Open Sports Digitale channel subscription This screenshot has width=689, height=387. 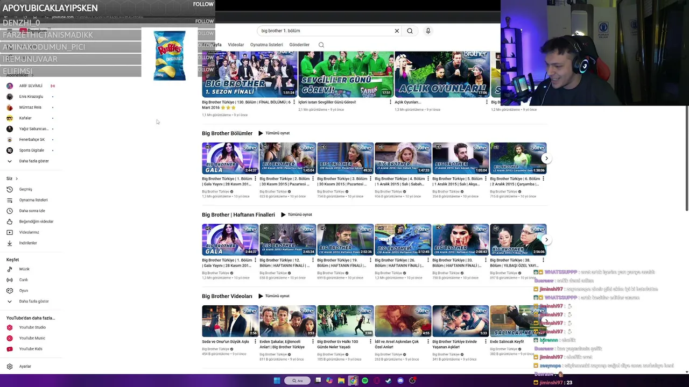coord(31,150)
